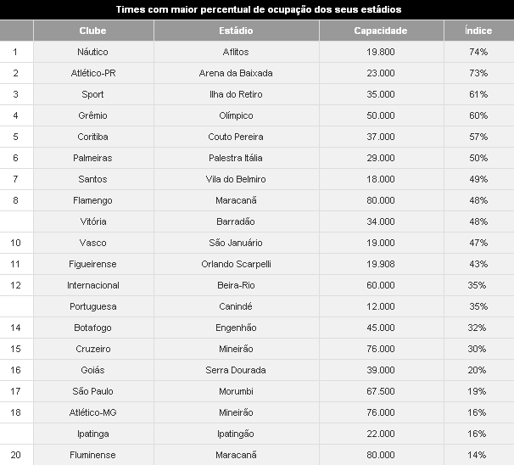Select the Orlando Scarpelli stadium cell
This screenshot has height=465, width=514.
tap(235, 264)
